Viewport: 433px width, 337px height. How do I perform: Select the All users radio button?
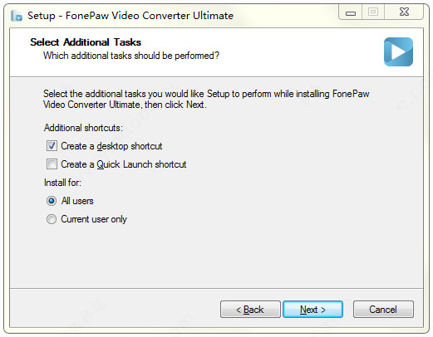[x=52, y=201]
